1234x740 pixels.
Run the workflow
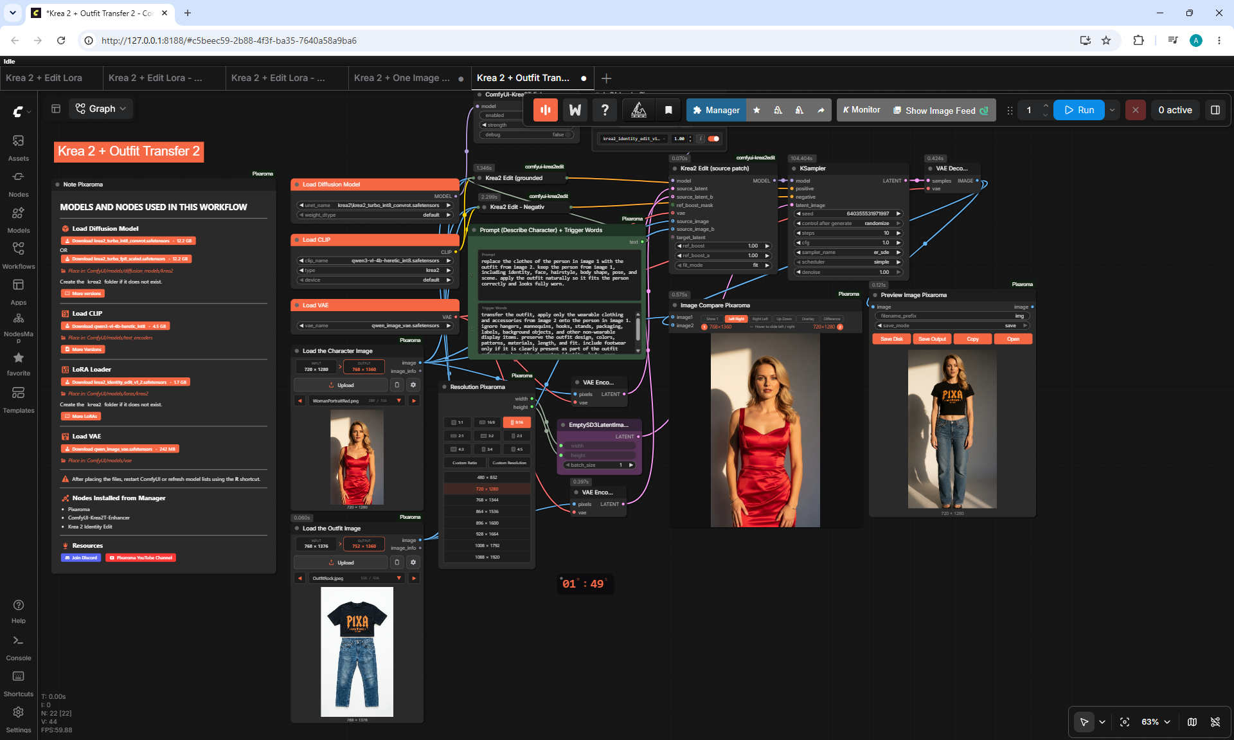[1079, 110]
